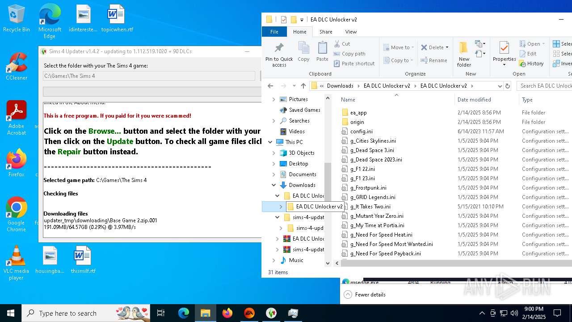Open the Properties ribbon button
This screenshot has width=572, height=322.
pyautogui.click(x=504, y=54)
